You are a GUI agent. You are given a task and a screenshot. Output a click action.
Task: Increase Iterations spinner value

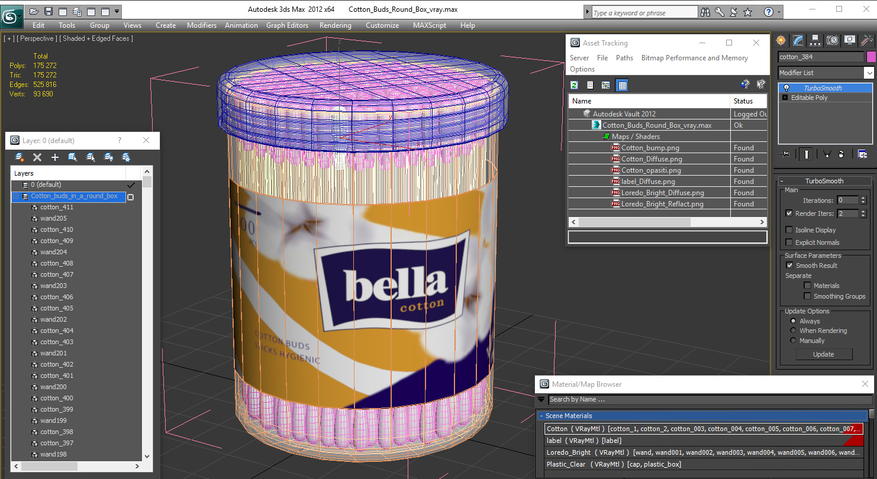tap(863, 198)
